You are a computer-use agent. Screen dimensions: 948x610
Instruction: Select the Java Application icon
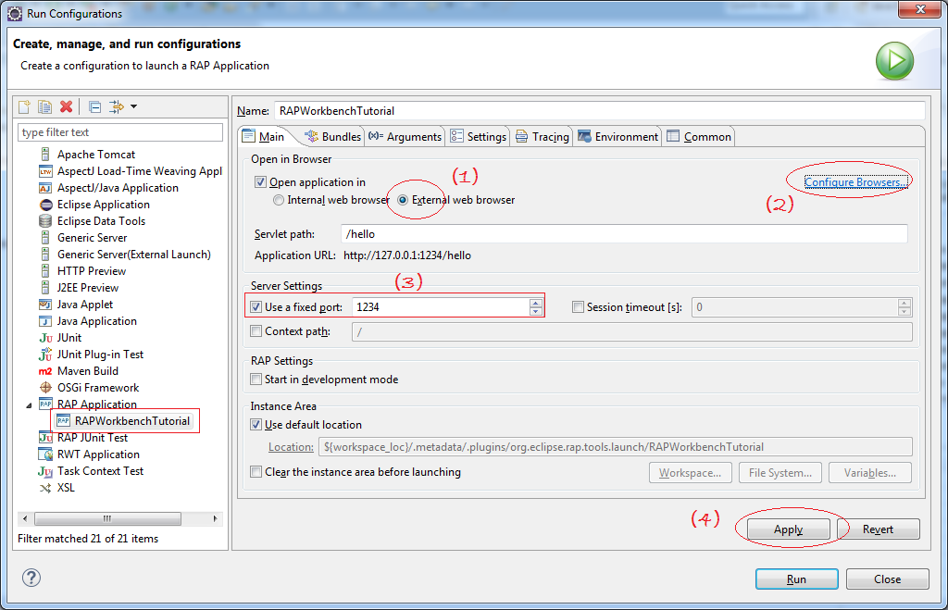pos(45,321)
